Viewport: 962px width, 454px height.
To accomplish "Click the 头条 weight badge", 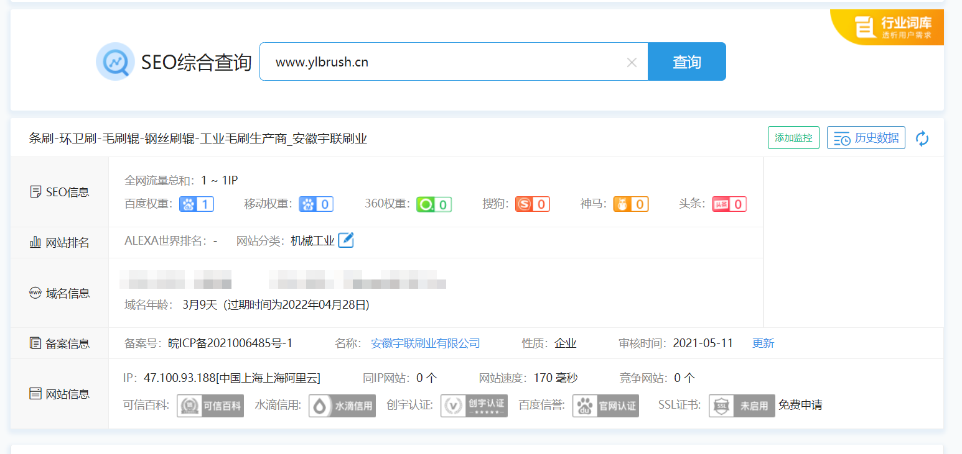I will (x=729, y=204).
